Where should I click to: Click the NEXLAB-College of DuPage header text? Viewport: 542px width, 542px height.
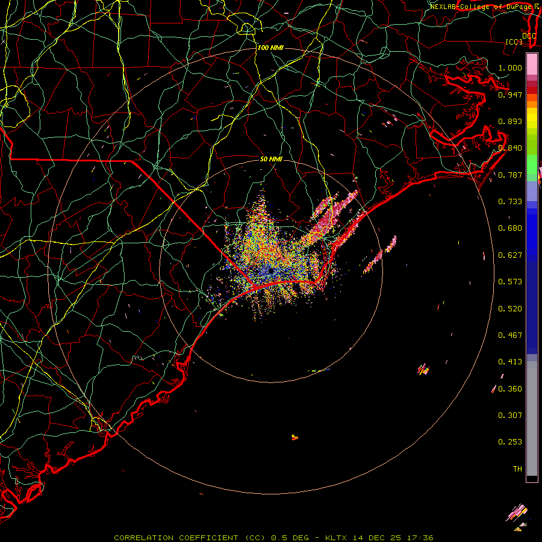point(481,7)
